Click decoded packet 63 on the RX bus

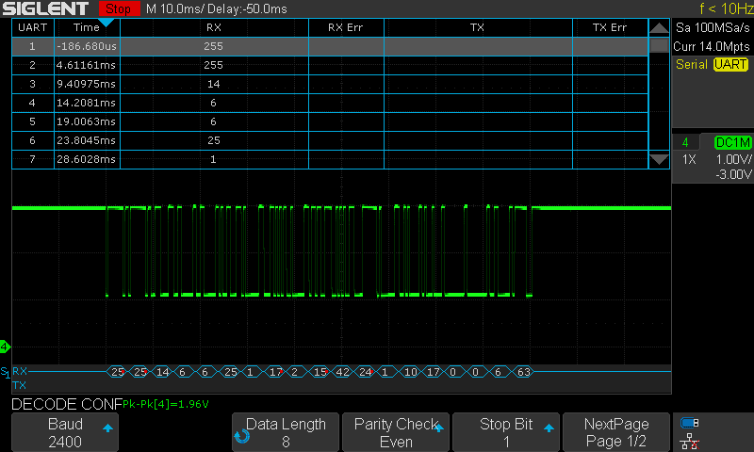coord(521,372)
